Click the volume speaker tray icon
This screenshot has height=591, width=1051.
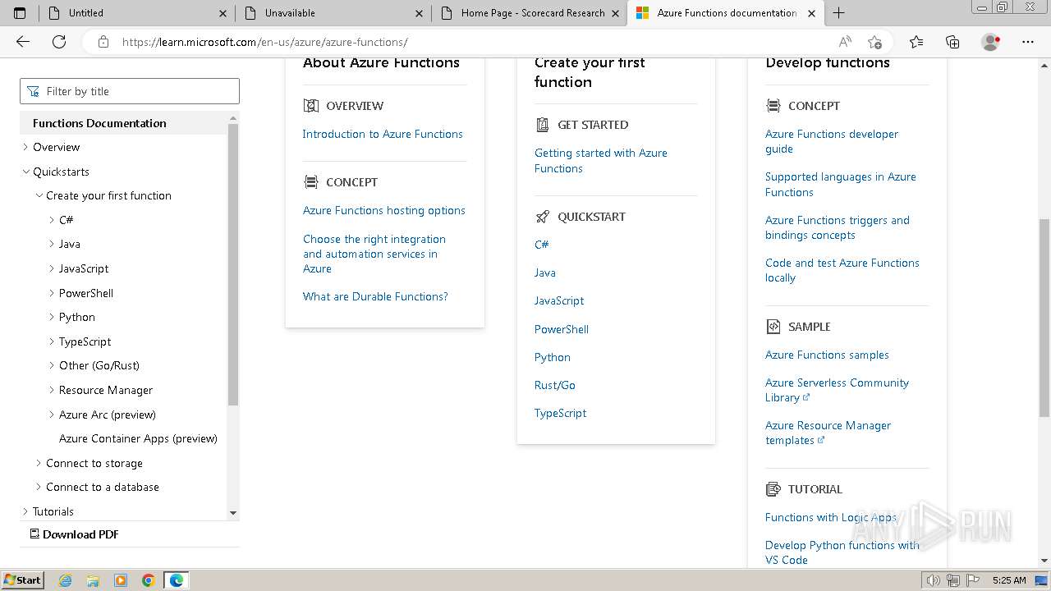point(934,580)
